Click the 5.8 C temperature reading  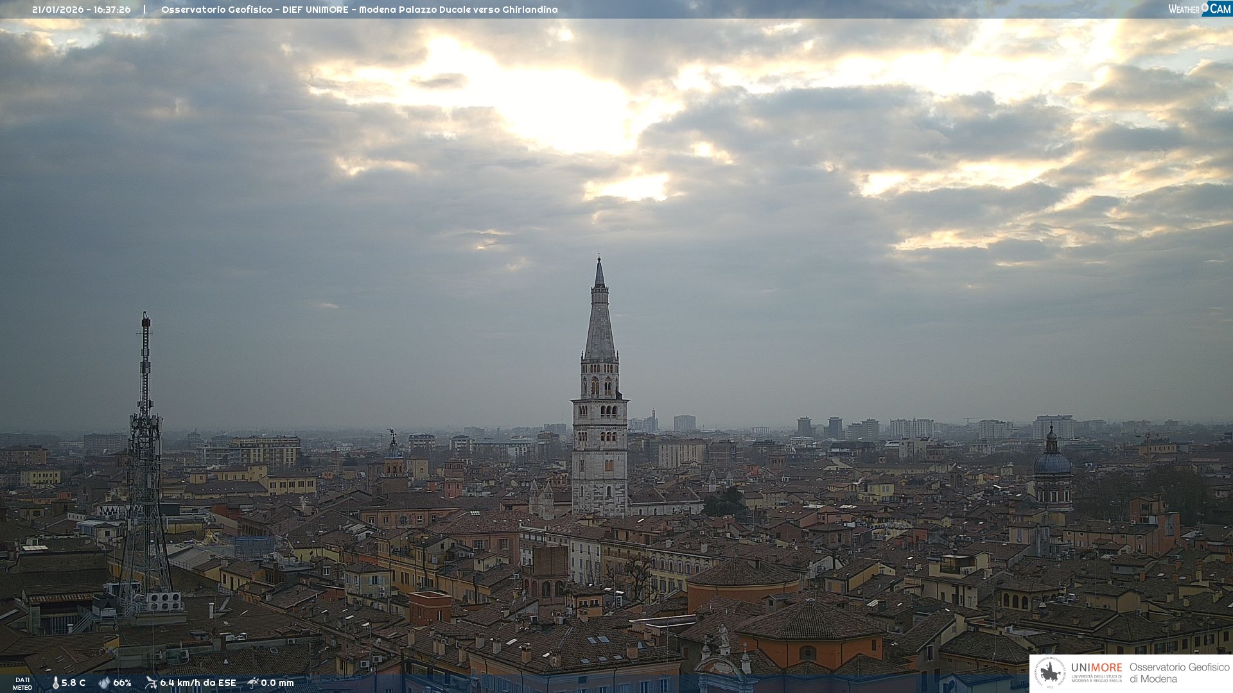point(73,683)
